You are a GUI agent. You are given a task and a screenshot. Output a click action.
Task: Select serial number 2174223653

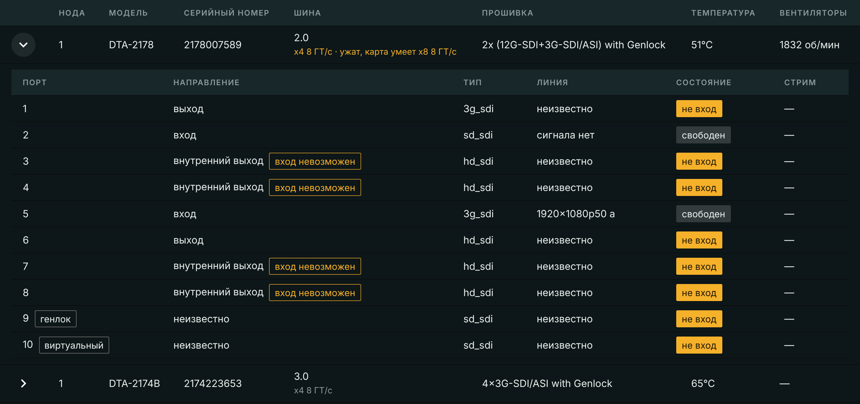pyautogui.click(x=213, y=383)
